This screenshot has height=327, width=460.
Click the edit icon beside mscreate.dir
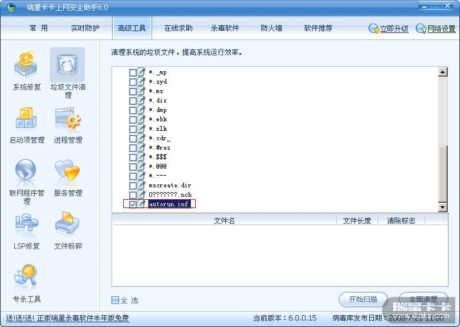tap(141, 185)
